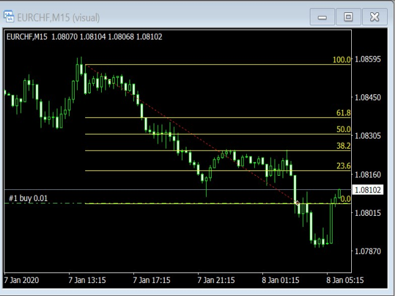Click the price scale value 1.08160

pyautogui.click(x=368, y=175)
